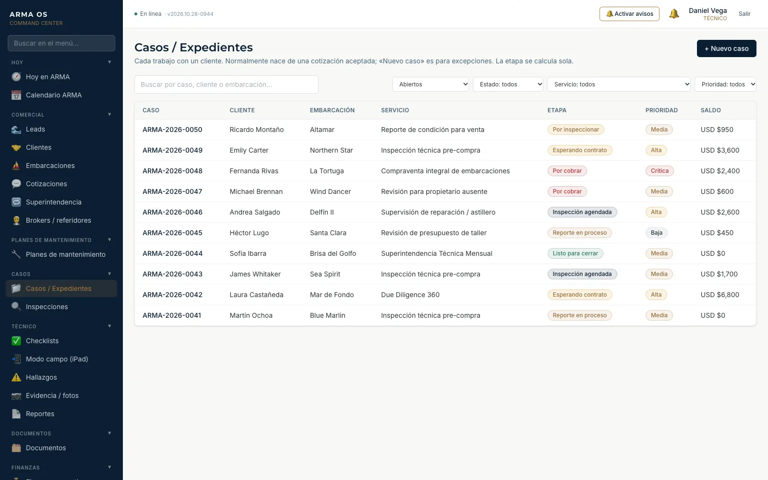768x480 pixels.
Task: Open the Servicio: todos dropdown
Action: click(x=619, y=84)
